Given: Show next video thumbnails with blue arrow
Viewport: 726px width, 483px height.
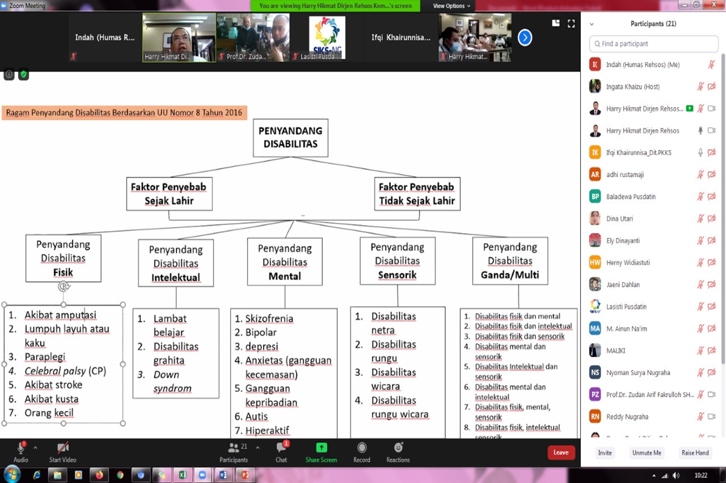Looking at the screenshot, I should (525, 38).
